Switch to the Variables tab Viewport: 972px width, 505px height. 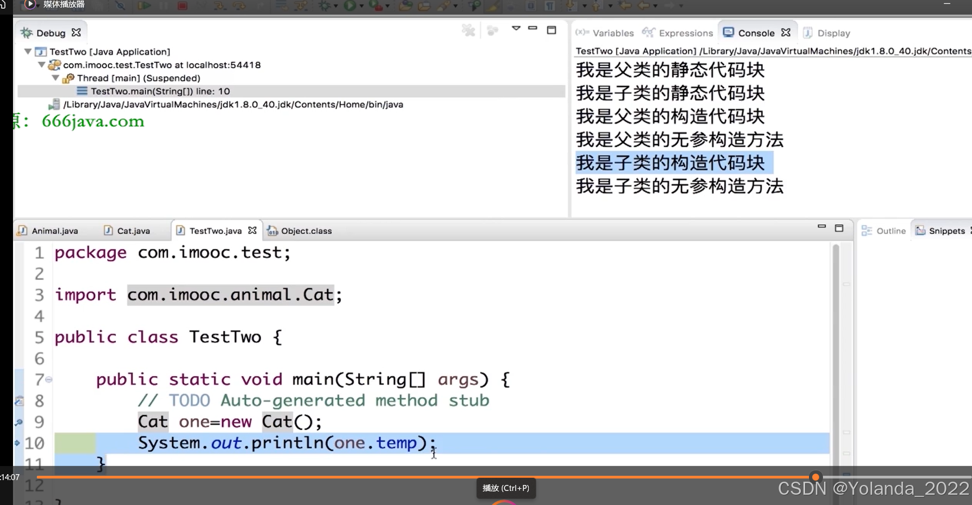(x=605, y=33)
